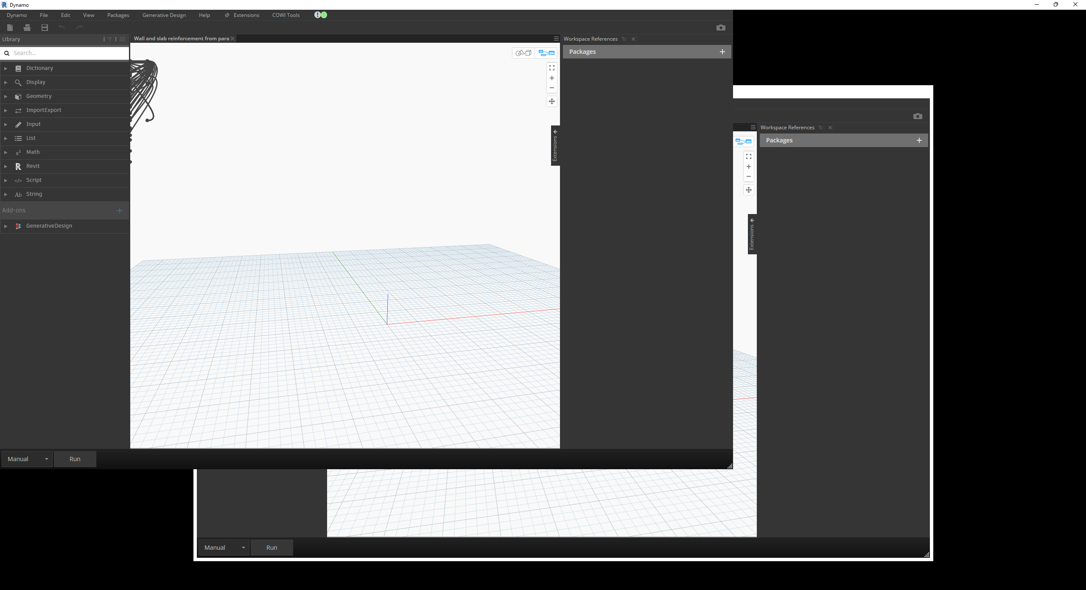This screenshot has width=1086, height=590.
Task: Open the Extensions menu
Action: point(246,15)
